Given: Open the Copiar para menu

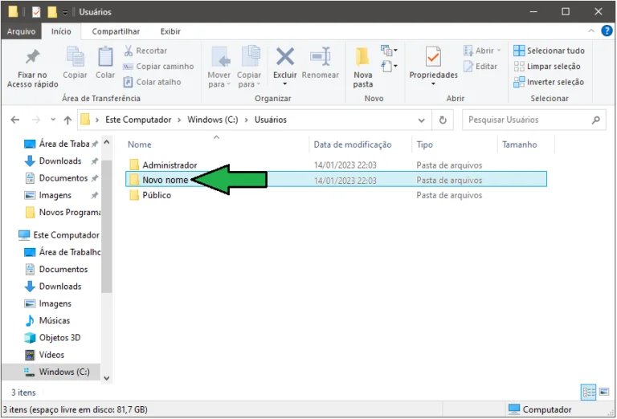Looking at the screenshot, I should click(249, 67).
